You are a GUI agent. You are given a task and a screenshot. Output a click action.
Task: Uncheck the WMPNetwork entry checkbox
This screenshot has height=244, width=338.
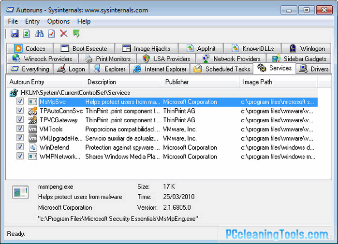(x=20, y=156)
